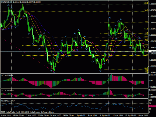Click the 19 Apr 20:00 time label
This screenshot has height=117, width=156.
click(x=143, y=116)
